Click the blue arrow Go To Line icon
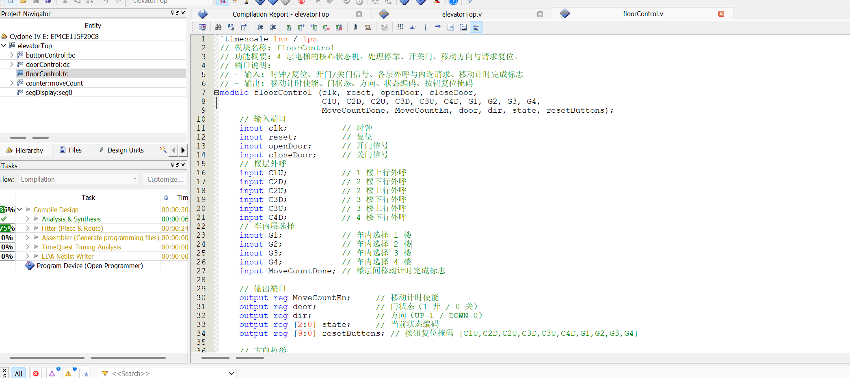Image resolution: width=850 pixels, height=378 pixels. click(x=438, y=27)
